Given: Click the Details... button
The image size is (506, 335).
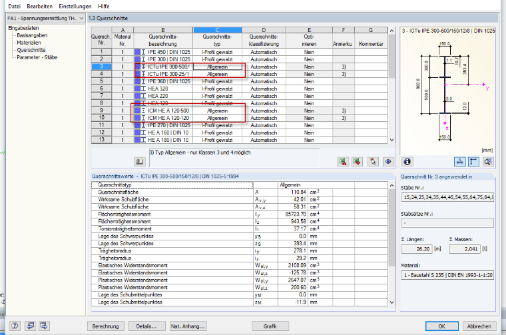Looking at the screenshot, I should point(146,326).
